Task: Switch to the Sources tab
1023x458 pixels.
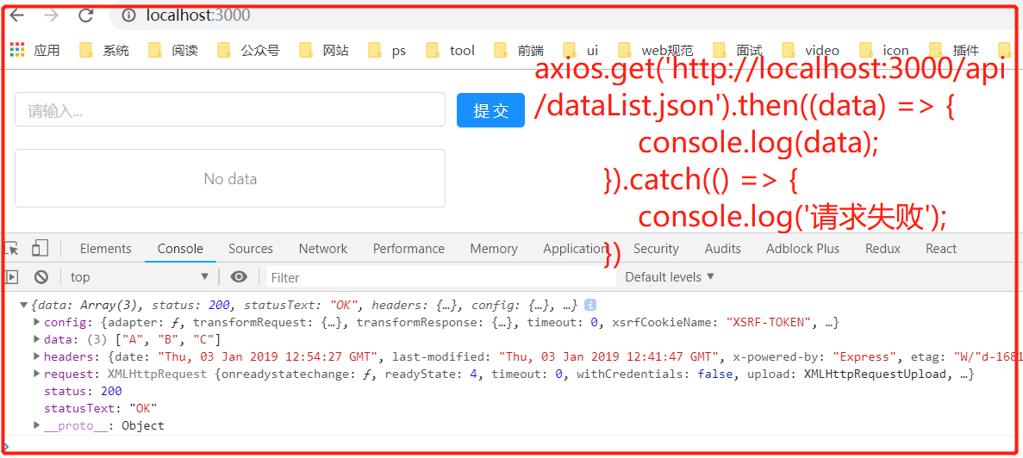Action: (251, 248)
